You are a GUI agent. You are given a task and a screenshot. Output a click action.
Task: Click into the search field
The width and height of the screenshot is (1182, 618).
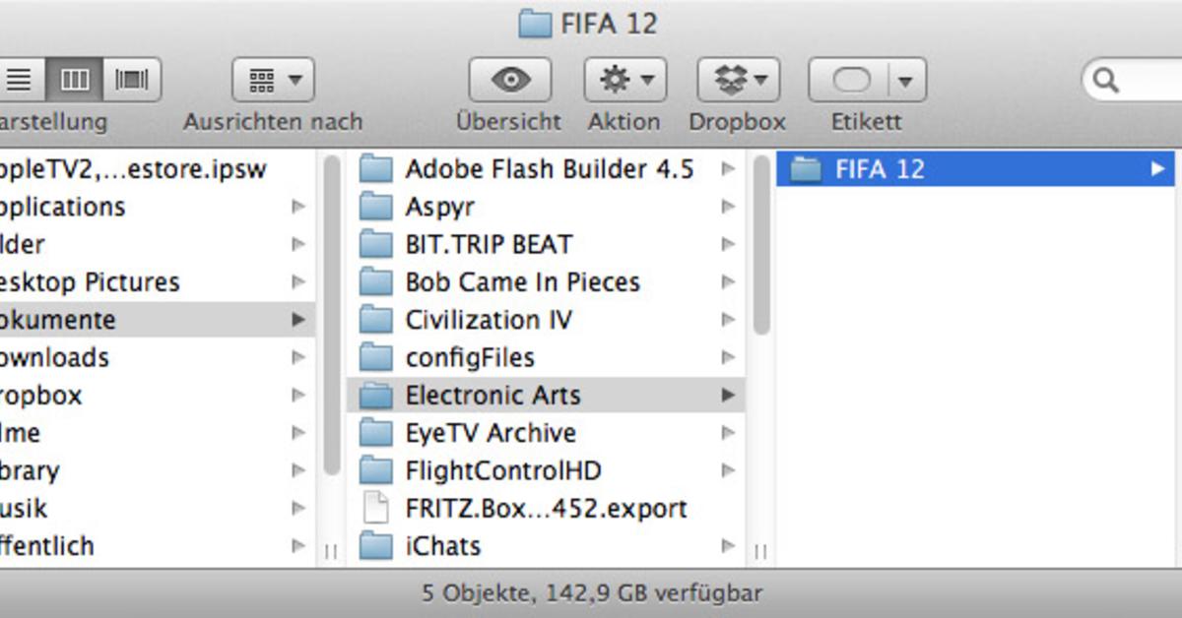(1133, 80)
